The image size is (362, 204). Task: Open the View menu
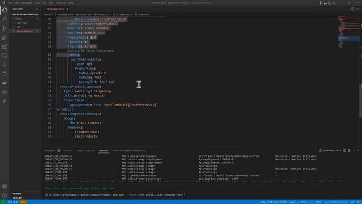coord(37,3)
